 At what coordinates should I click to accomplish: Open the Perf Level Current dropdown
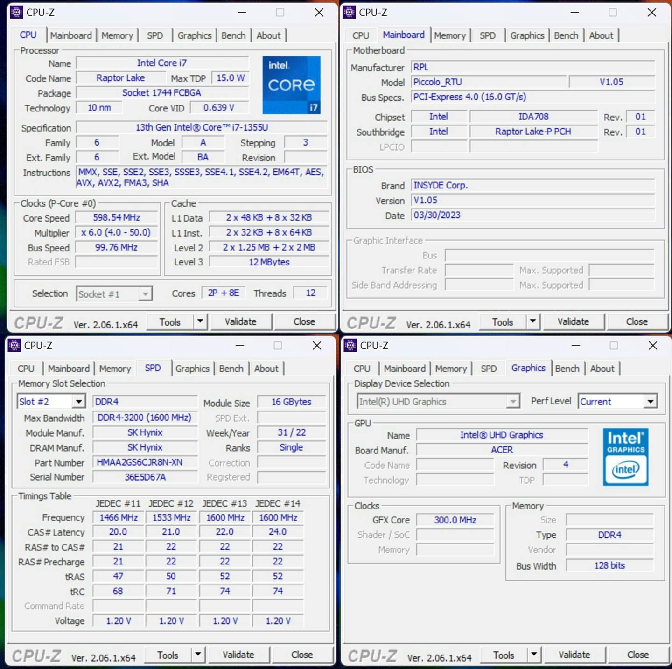[x=650, y=402]
